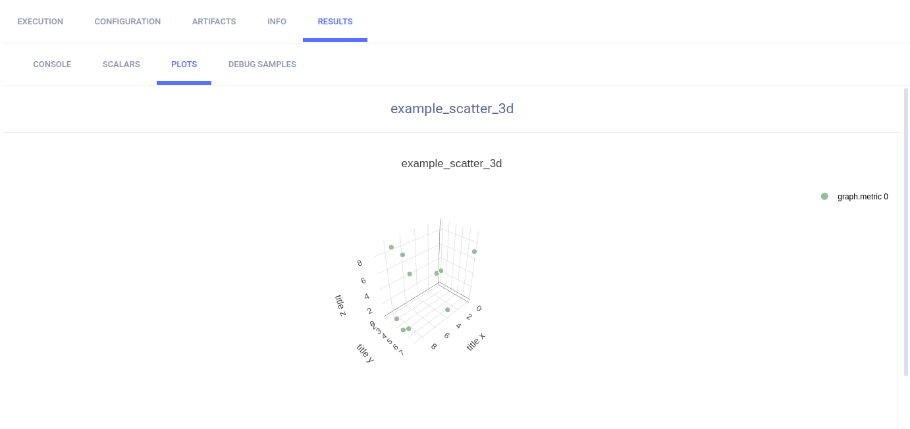The image size is (910, 429).
Task: Switch to the EXECUTION tab
Action: [40, 21]
